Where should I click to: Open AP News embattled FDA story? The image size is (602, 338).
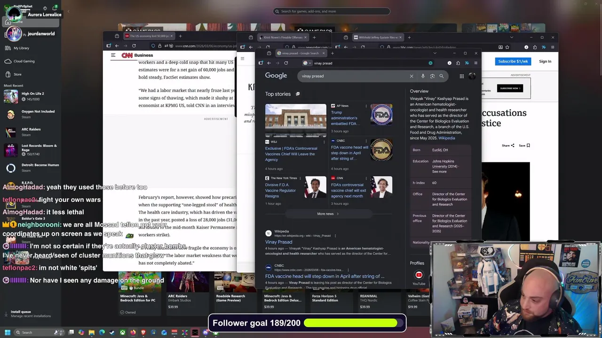click(346, 118)
